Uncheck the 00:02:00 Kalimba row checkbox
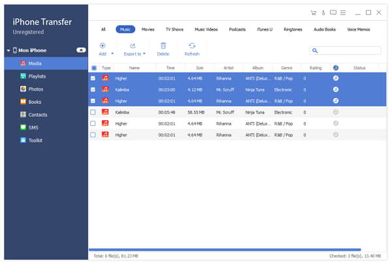The width and height of the screenshot is (392, 265). click(x=93, y=89)
